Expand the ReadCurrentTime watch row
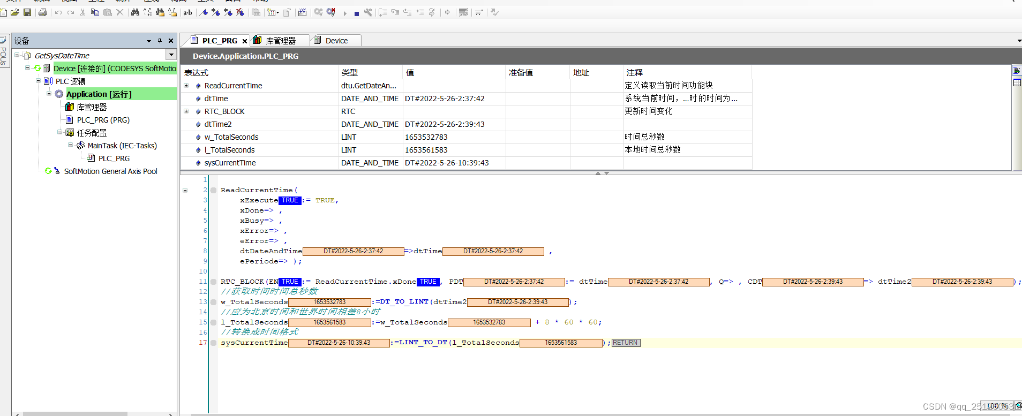The image size is (1022, 416). click(x=186, y=86)
